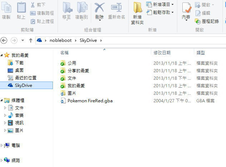This screenshot has height=167, width=226.
Task: Click the 複製到 (Copy to) folder icon
Action: 82,8
